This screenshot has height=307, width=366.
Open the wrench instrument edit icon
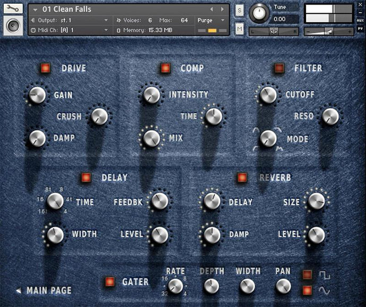click(13, 9)
